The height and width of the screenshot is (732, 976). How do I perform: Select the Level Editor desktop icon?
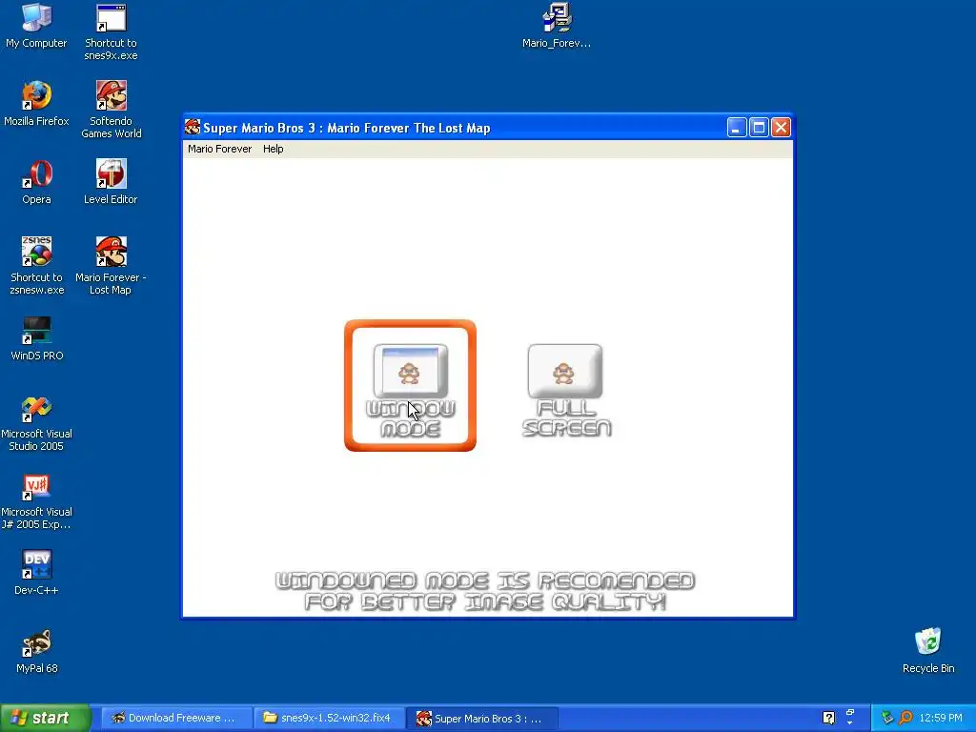pos(111,182)
